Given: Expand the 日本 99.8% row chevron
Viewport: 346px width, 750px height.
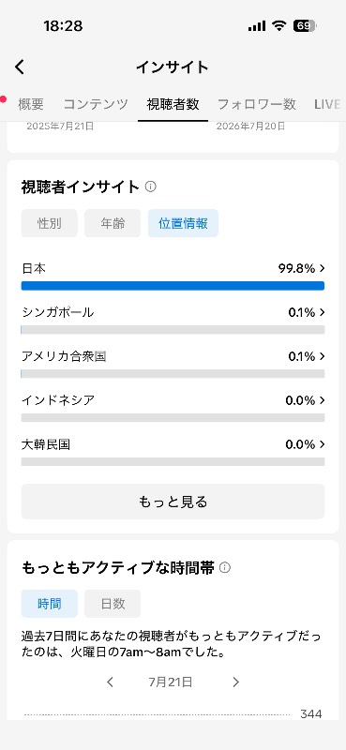Looking at the screenshot, I should 322,268.
